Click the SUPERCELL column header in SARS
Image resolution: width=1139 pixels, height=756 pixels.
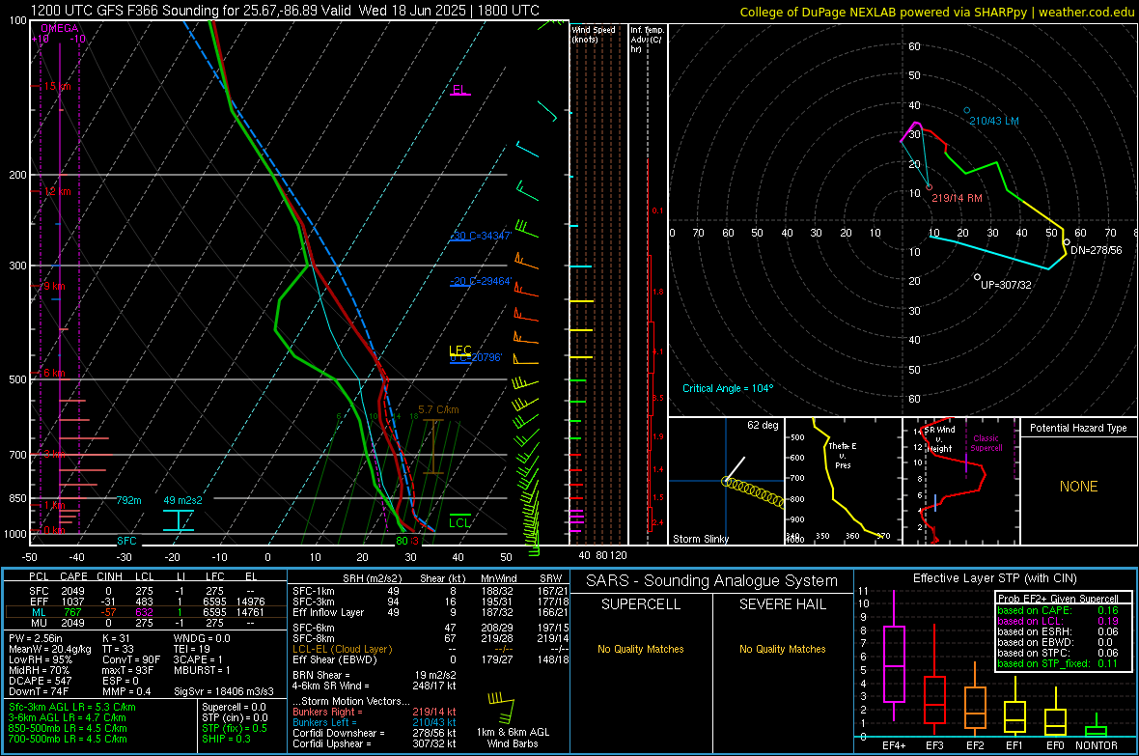point(641,604)
